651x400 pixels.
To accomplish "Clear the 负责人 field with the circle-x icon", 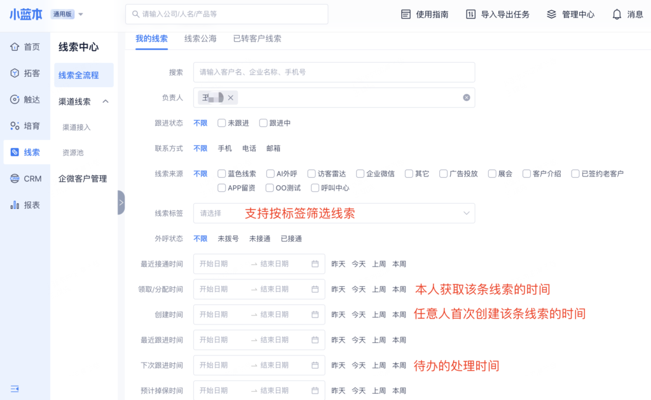I will [466, 98].
